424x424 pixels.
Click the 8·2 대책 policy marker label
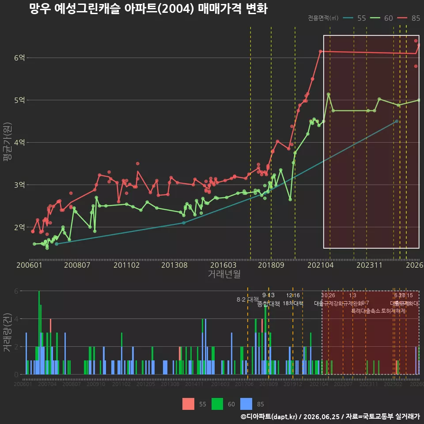point(248,299)
